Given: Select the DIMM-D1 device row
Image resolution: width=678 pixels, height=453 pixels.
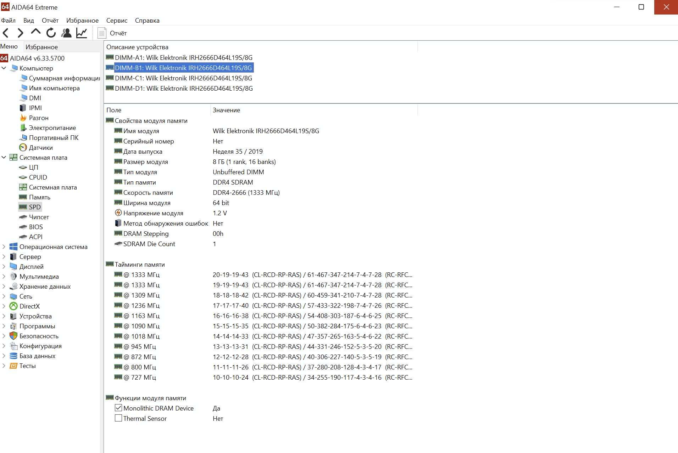Looking at the screenshot, I should (x=179, y=88).
